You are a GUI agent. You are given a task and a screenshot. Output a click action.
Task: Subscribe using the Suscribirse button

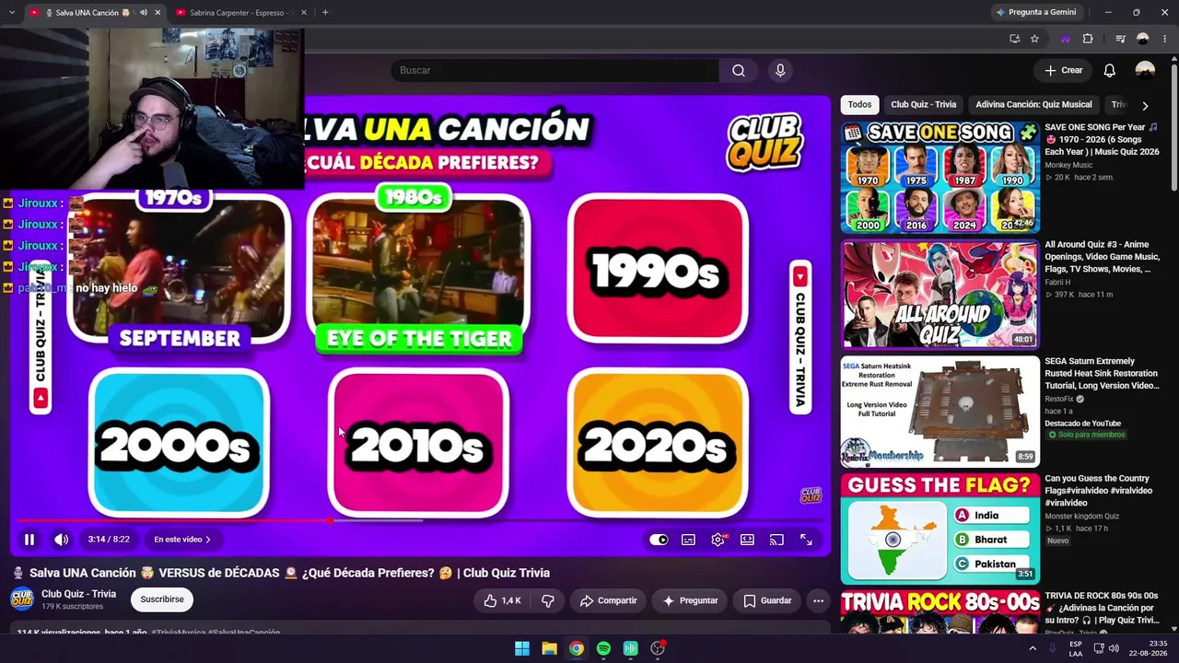162,599
